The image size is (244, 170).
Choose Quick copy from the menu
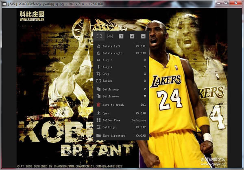(111, 89)
